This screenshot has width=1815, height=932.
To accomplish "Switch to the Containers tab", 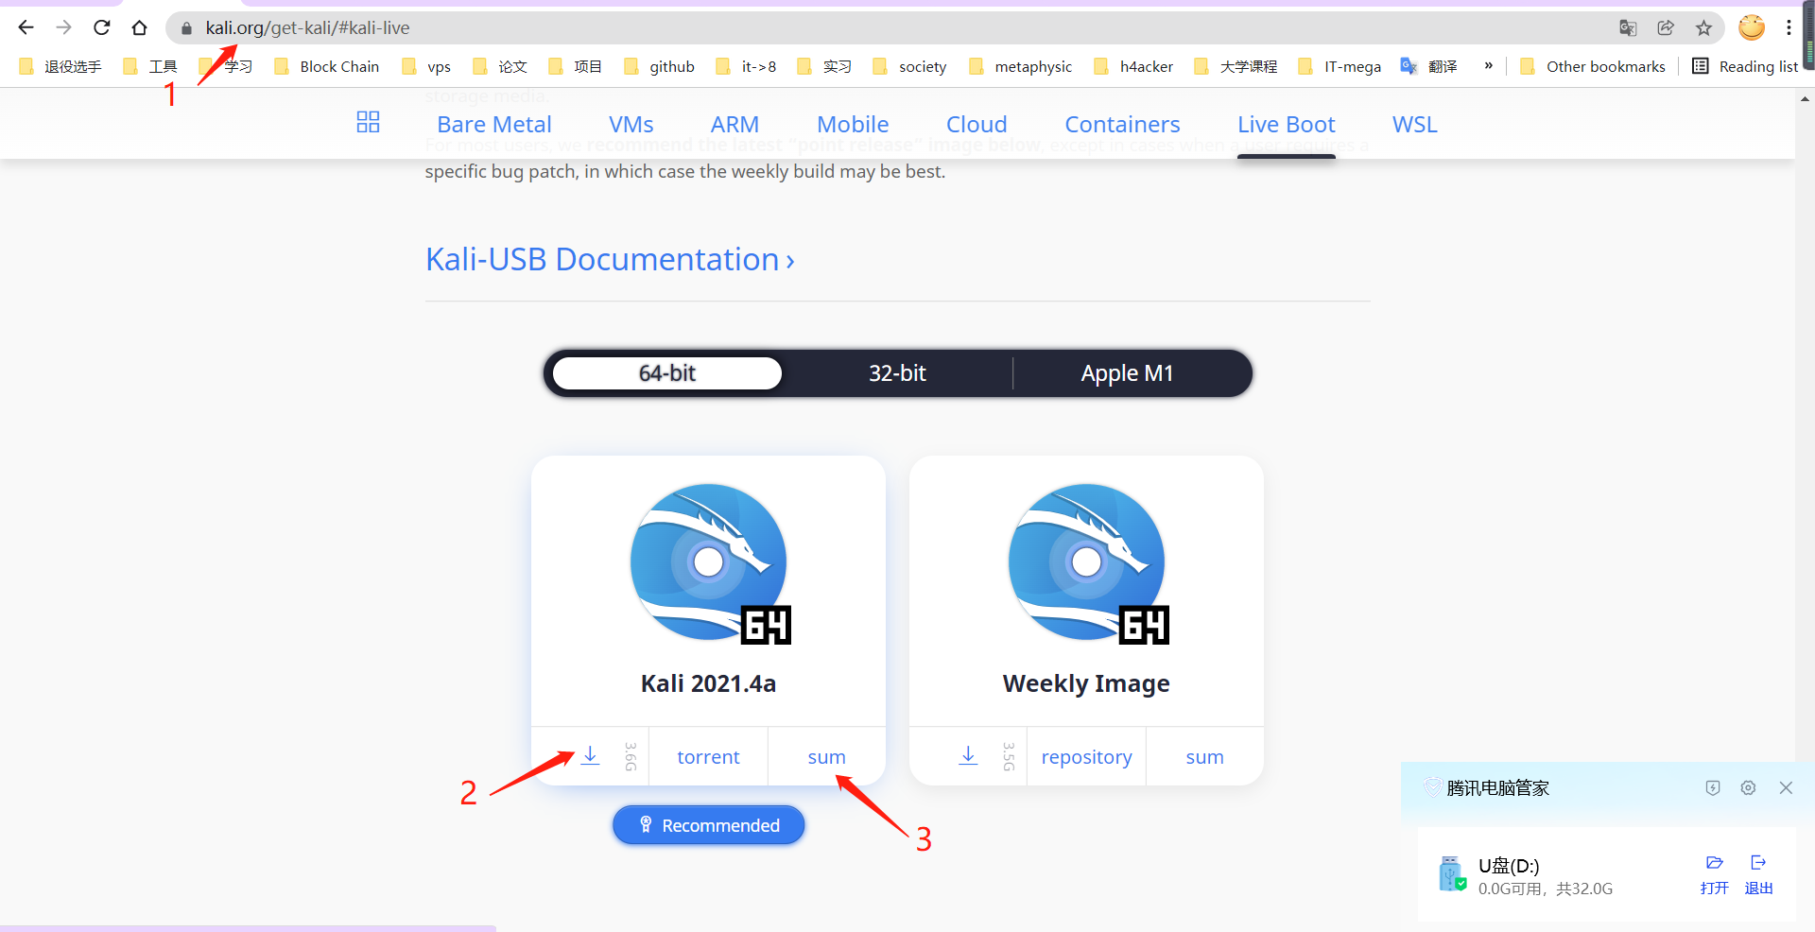I will tap(1122, 124).
